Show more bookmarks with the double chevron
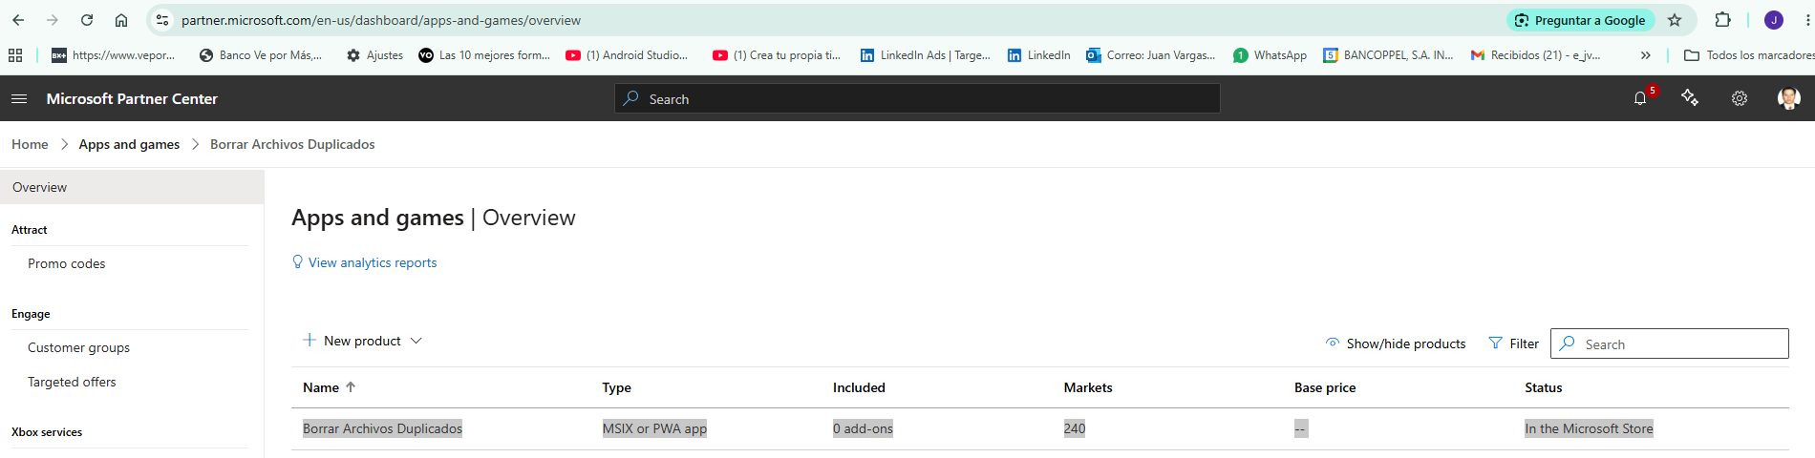Image resolution: width=1815 pixels, height=458 pixels. point(1646,55)
